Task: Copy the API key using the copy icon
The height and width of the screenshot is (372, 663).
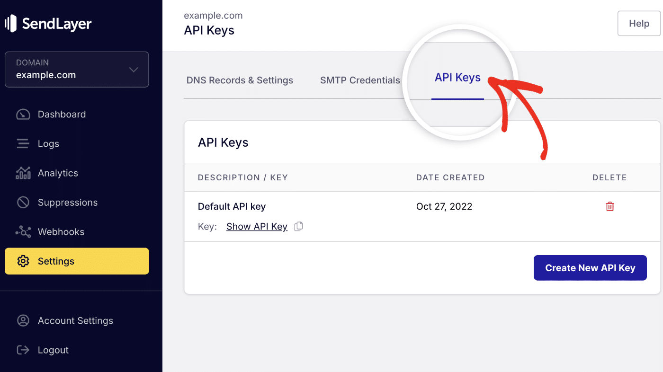Action: (298, 226)
